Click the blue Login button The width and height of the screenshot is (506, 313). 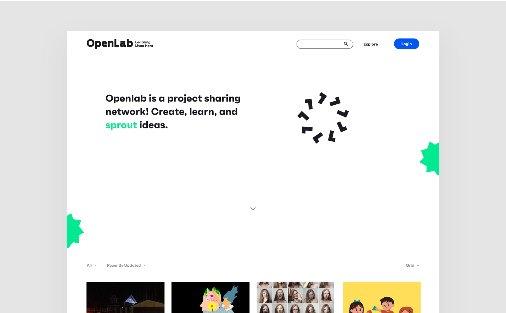point(406,44)
